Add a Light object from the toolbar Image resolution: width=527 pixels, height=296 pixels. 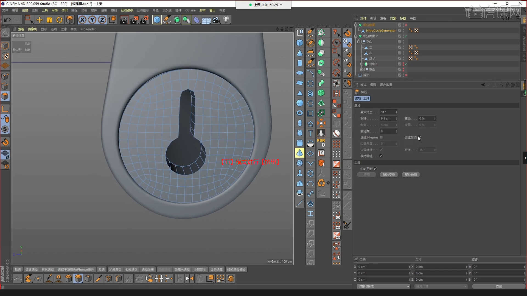[226, 20]
